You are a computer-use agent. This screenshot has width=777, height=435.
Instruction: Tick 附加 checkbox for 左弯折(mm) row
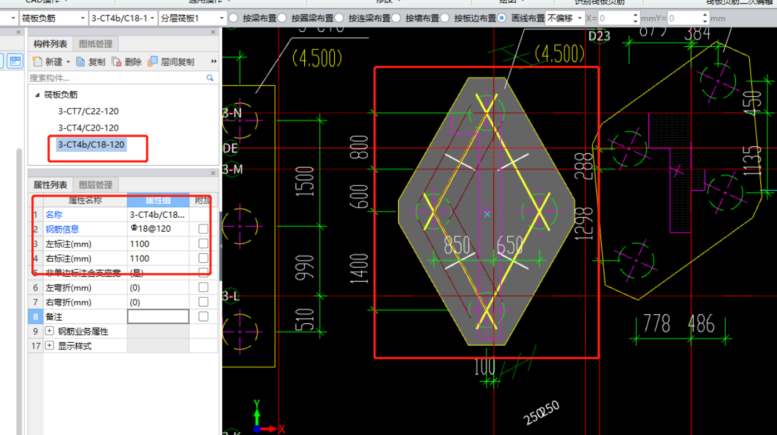pos(204,287)
